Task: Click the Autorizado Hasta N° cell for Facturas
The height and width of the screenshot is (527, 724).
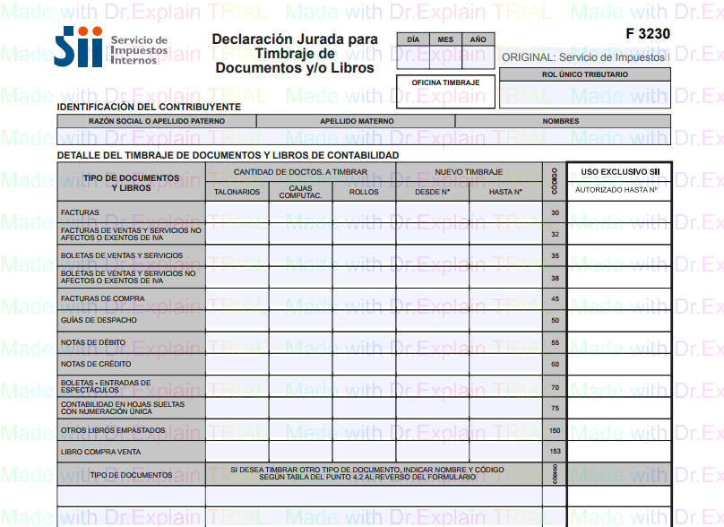Action: click(x=619, y=212)
